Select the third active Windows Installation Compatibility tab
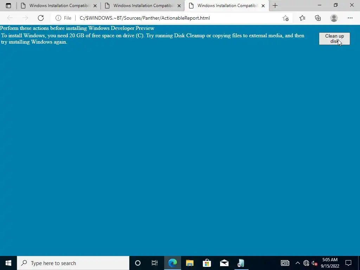360x270 pixels. 226,6
